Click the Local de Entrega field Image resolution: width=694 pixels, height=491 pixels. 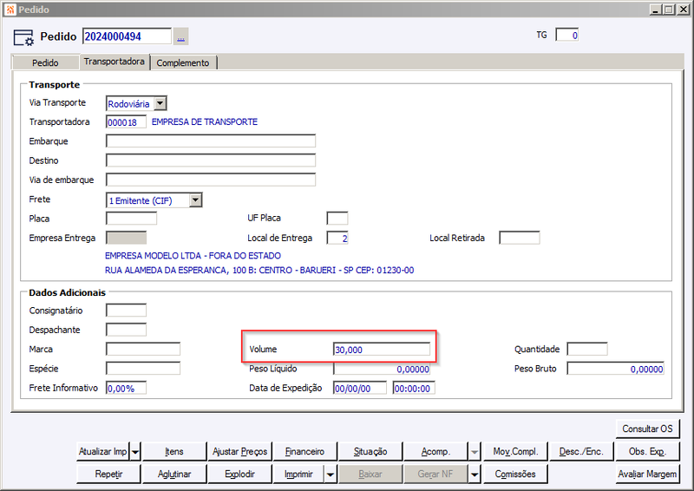(x=337, y=238)
